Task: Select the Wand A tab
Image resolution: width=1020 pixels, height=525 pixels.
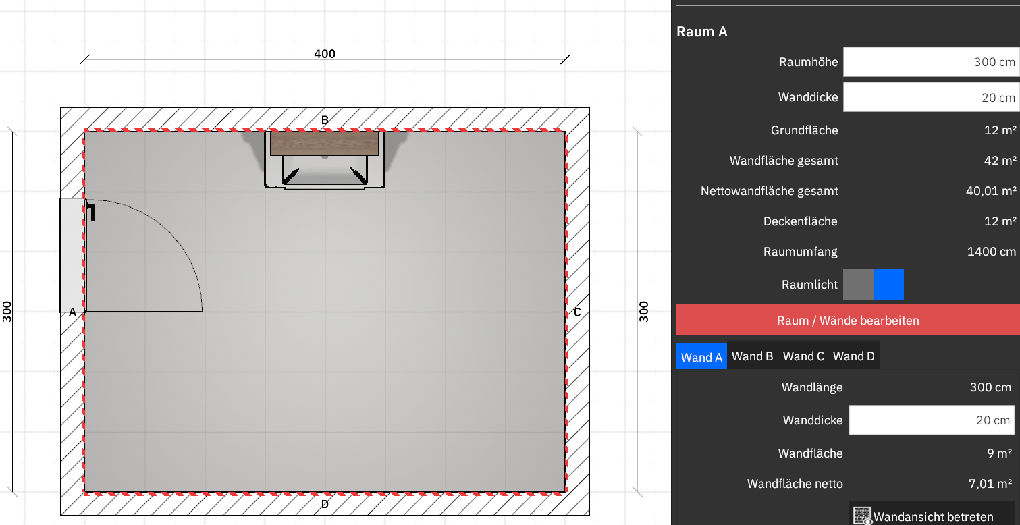Action: tap(701, 357)
